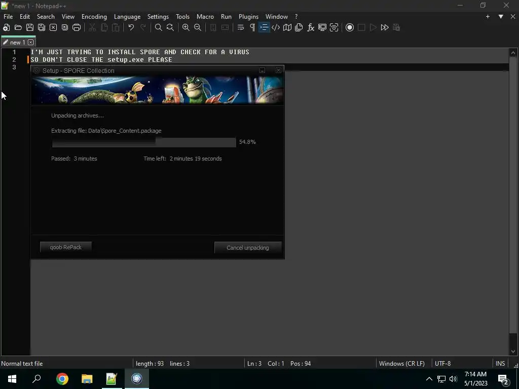Open the Plugins menu
The image size is (519, 389).
coord(248,17)
